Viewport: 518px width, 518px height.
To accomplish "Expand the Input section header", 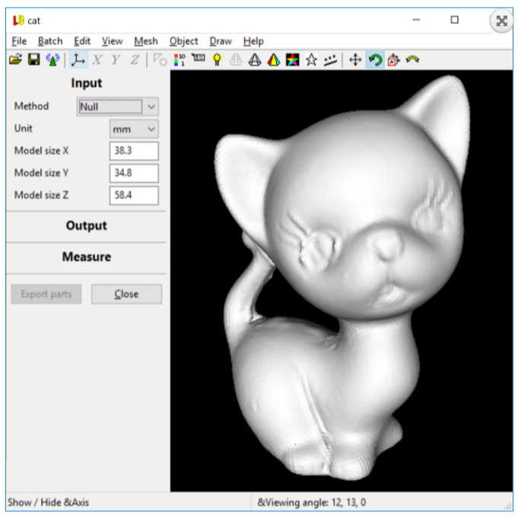I will tap(87, 83).
